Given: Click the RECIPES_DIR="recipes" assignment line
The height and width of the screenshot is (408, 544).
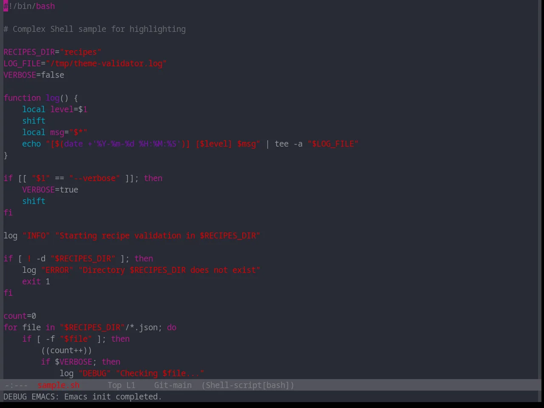Looking at the screenshot, I should point(52,52).
